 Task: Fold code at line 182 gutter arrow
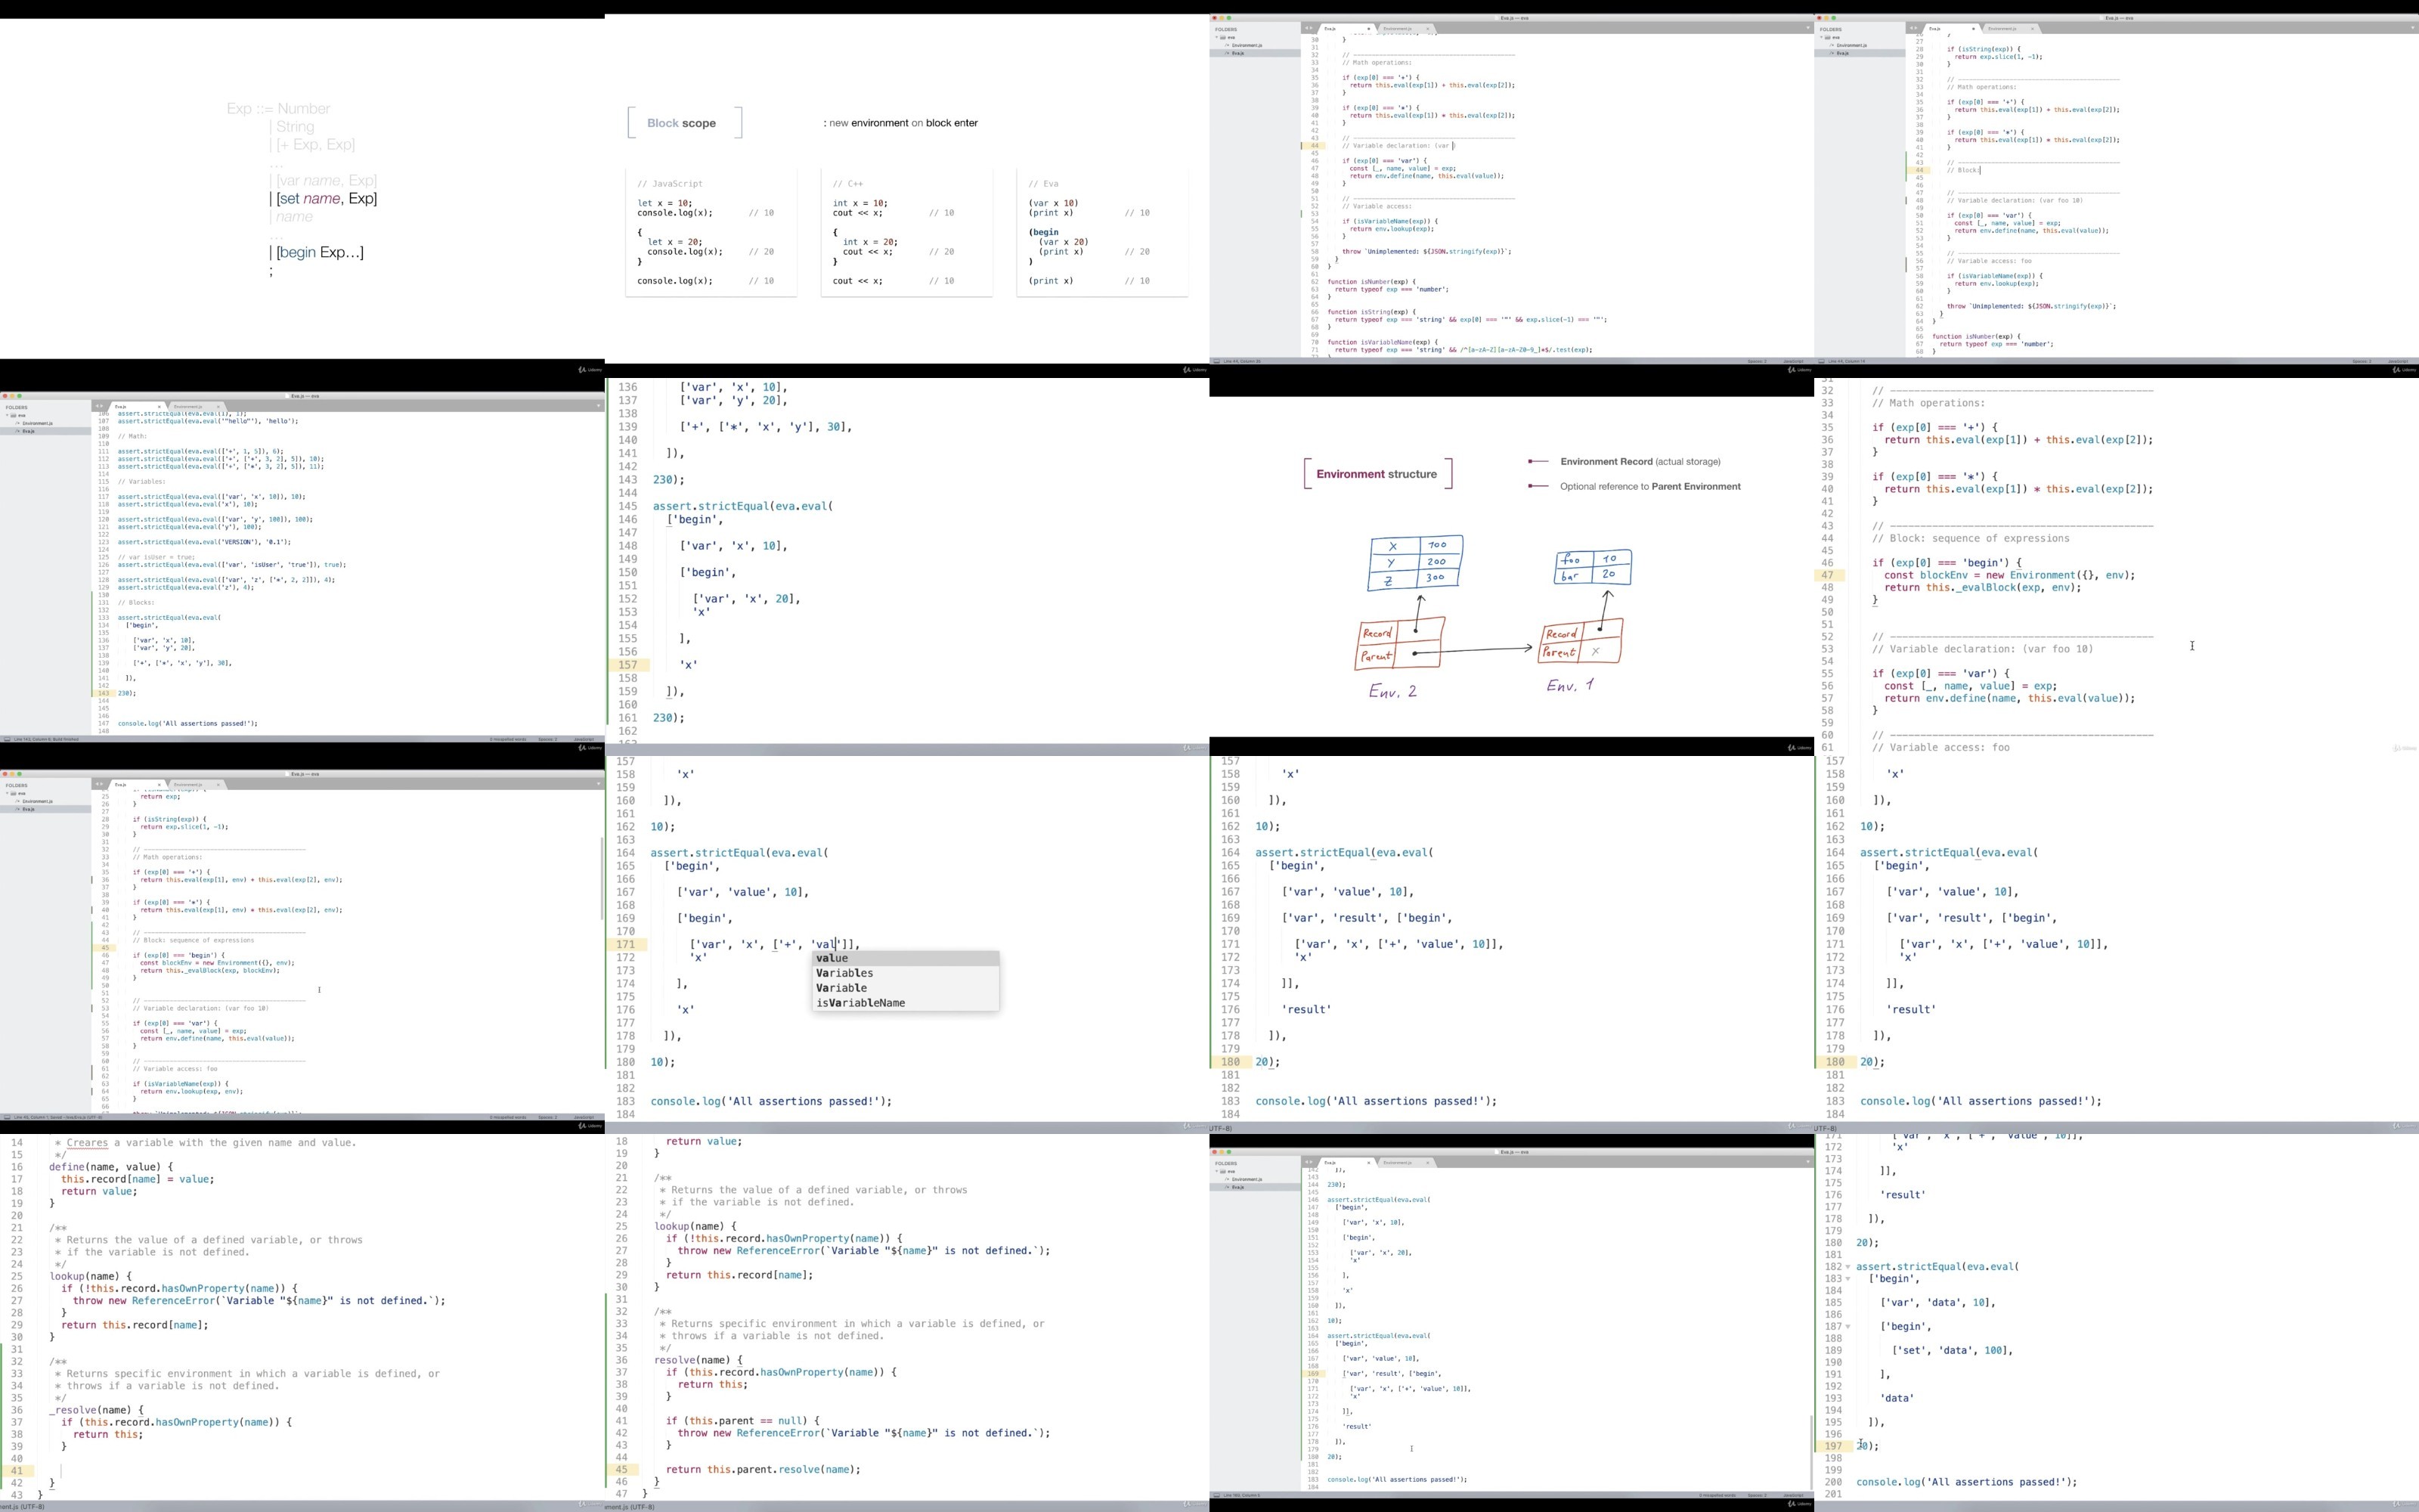1848,1267
